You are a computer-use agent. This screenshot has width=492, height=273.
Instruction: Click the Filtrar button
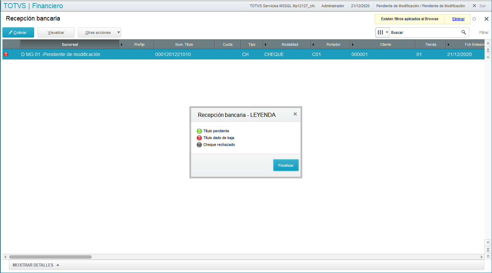pyautogui.click(x=484, y=32)
